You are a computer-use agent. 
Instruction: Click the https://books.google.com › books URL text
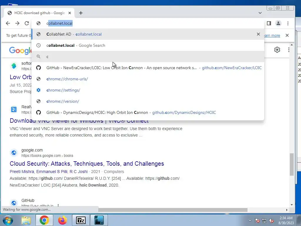coord(47,156)
